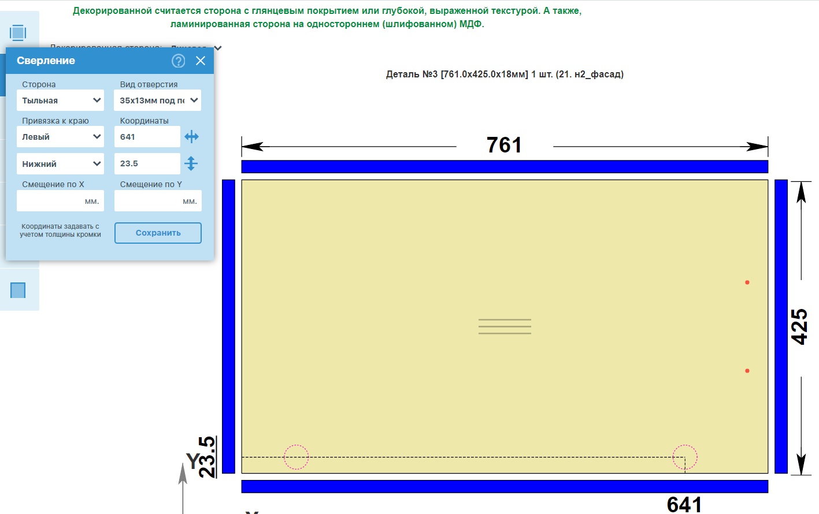819x514 pixels.
Task: Click the Смещение по Y input field
Action: [x=158, y=201]
